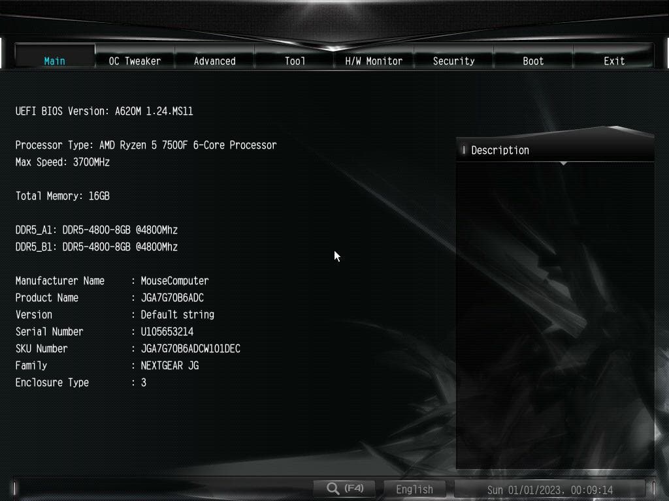
Task: Open the Exit tab
Action: point(614,56)
